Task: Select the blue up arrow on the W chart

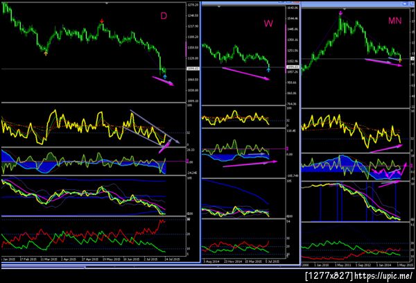Action: tap(268, 69)
